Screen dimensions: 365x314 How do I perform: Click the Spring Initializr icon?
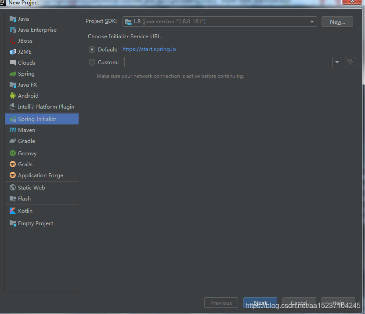click(x=13, y=119)
